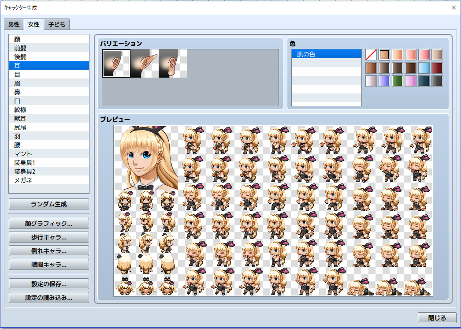461x329 pixels.
Task: Switch to the 男性 (male) tab
Action: 14,24
